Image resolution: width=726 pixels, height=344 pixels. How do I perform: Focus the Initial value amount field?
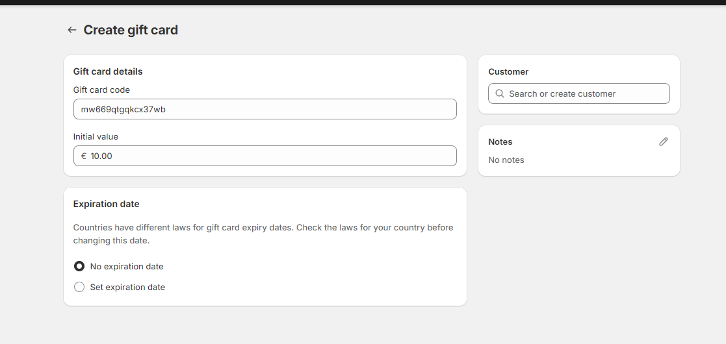tap(265, 156)
